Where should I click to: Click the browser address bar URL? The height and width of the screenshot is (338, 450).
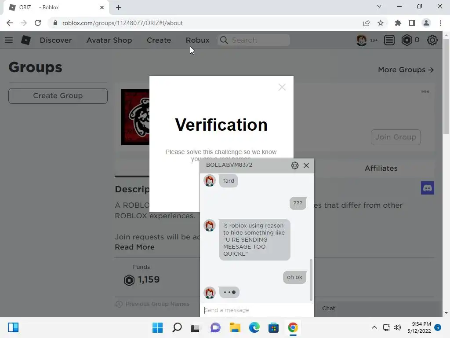[122, 23]
